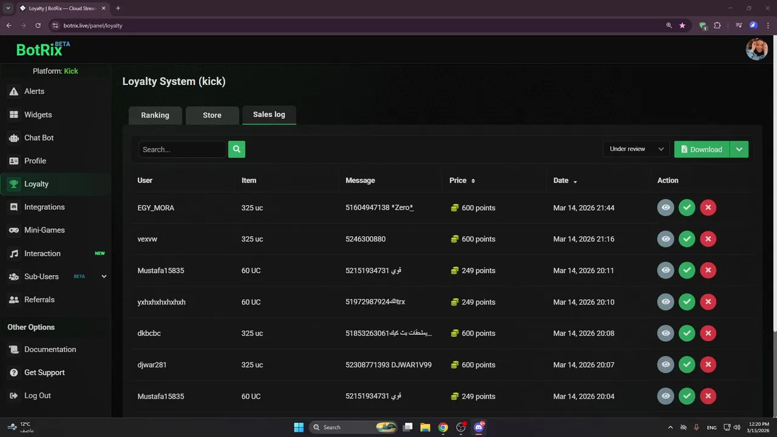This screenshot has height=437, width=777.
Task: Sort by Price column
Action: pyautogui.click(x=462, y=180)
